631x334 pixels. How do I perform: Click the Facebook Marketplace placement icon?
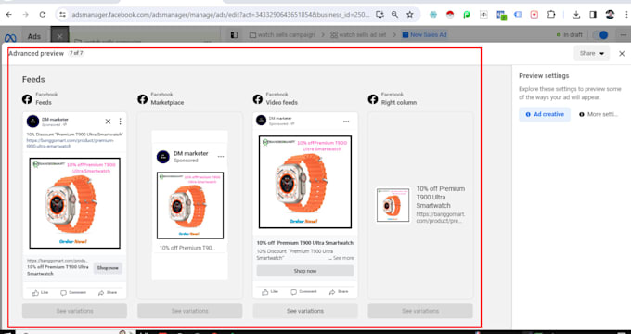143,99
